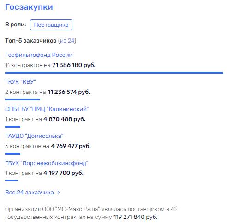Viewport: 227px width, 224px height.
Task: Click the 4 769 477 руб. amount
Action: (x=71, y=146)
